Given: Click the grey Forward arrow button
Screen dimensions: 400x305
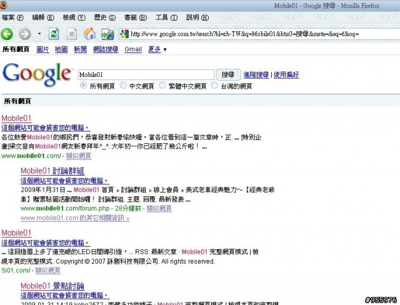Looking at the screenshot, I should point(25,34).
